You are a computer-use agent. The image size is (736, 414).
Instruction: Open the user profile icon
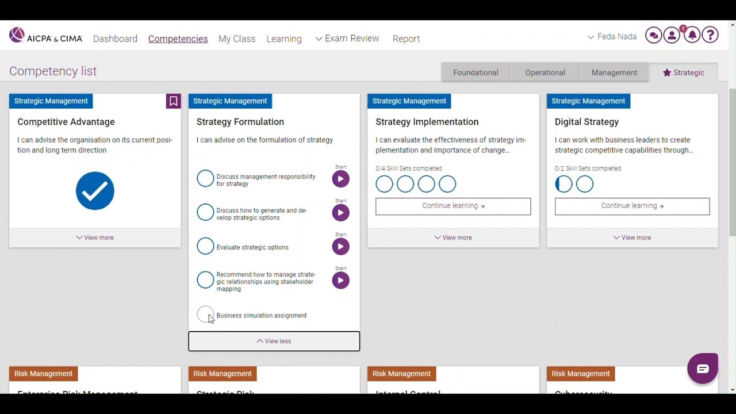point(672,35)
